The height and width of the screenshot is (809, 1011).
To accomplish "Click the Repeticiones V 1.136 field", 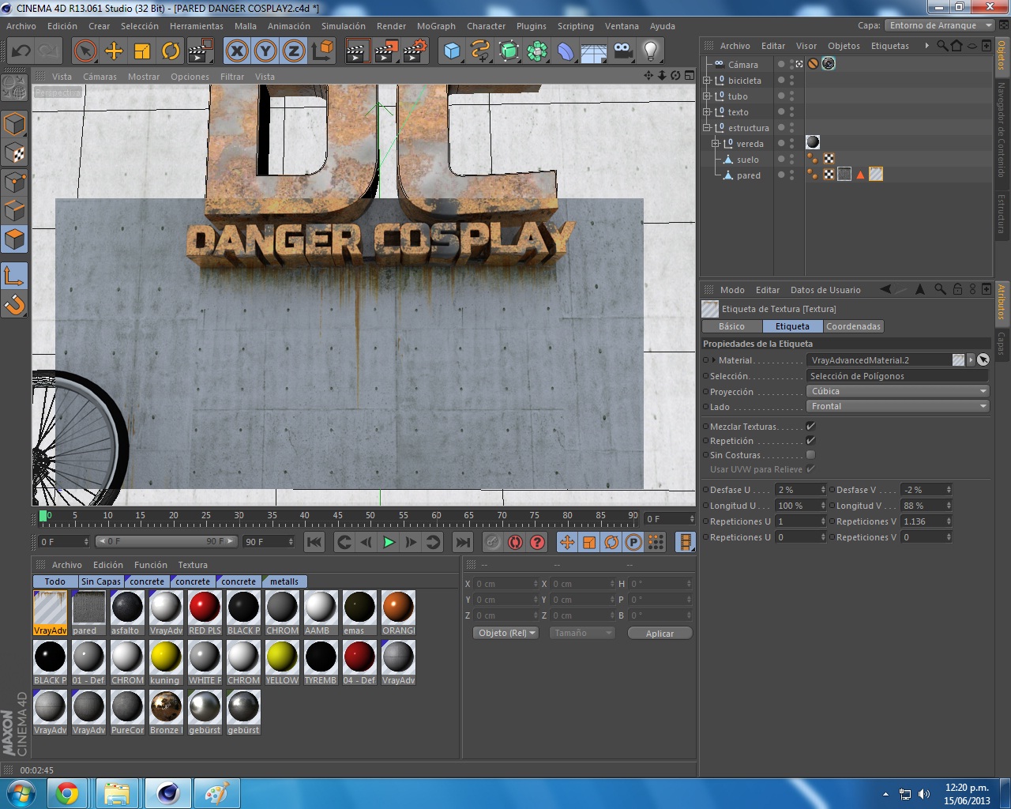I will (x=927, y=521).
